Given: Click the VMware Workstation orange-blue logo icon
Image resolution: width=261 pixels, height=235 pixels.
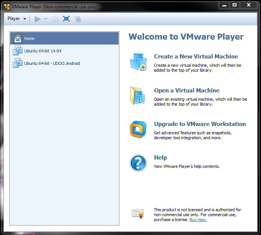Looking at the screenshot, I should [138, 129].
